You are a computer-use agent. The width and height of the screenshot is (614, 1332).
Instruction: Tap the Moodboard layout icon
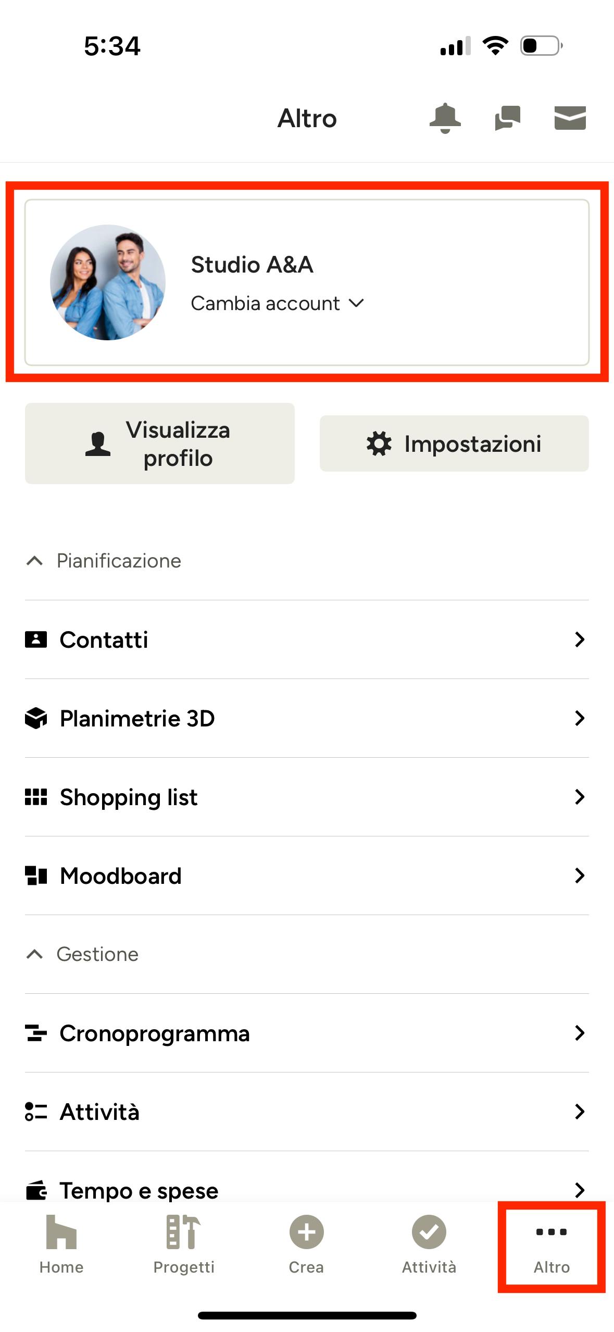pos(36,875)
